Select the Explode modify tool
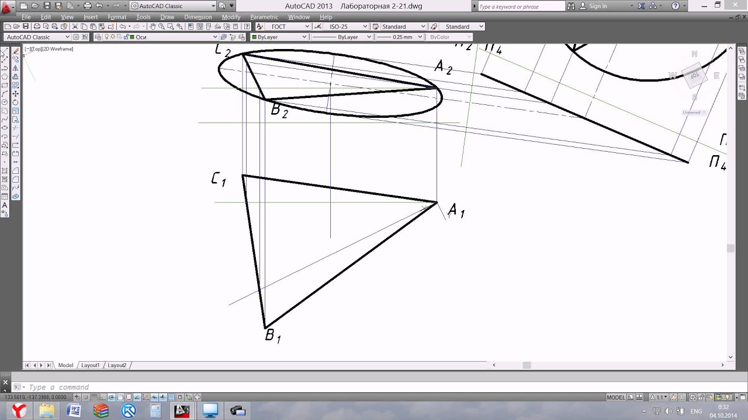This screenshot has height=420, width=748. 16,196
